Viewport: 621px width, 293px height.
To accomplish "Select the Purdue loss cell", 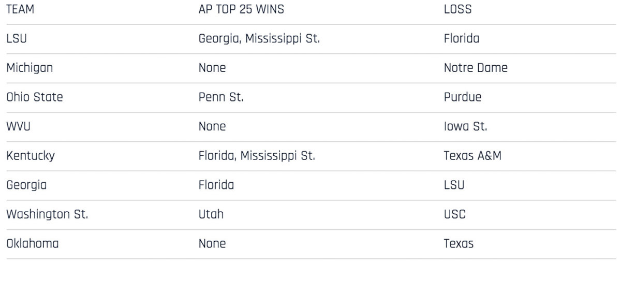I will coord(463,97).
